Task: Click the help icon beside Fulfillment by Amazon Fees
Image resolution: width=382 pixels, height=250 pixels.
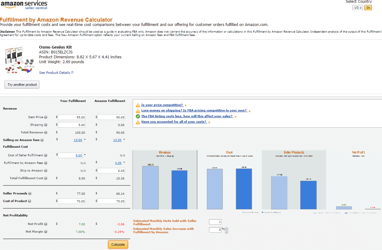Action: [x=46, y=163]
